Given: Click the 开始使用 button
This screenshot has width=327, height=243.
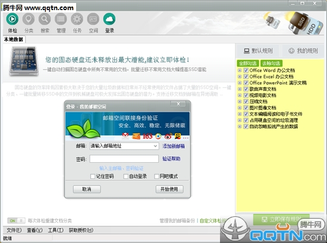Looking at the screenshot, I should (169, 189).
